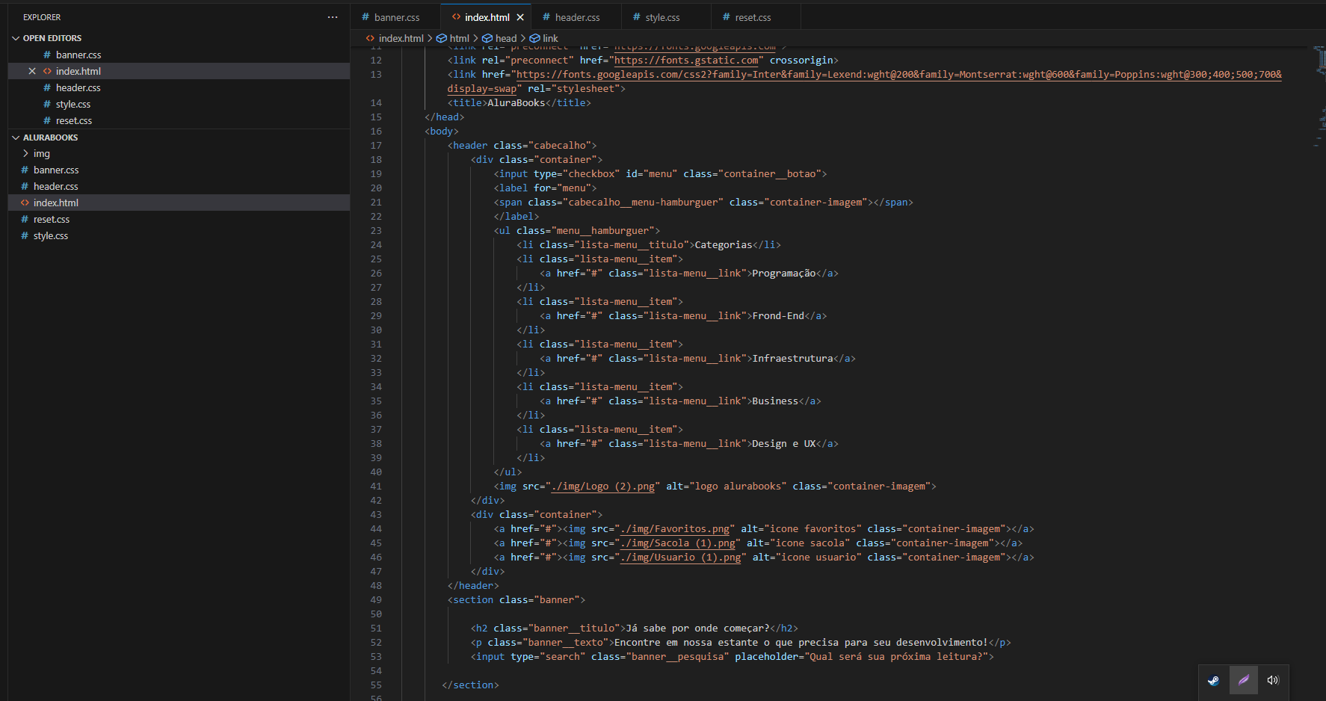
Task: Follow fonts.googleapis.com/css2 URL on line 13
Action: pyautogui.click(x=899, y=74)
